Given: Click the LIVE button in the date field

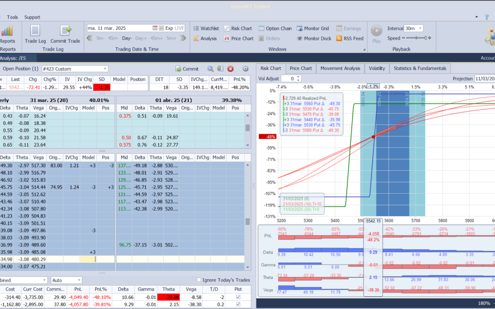Looking at the screenshot, I should click(x=179, y=28).
